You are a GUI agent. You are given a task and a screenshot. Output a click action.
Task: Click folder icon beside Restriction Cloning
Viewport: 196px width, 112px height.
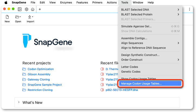click(24, 90)
